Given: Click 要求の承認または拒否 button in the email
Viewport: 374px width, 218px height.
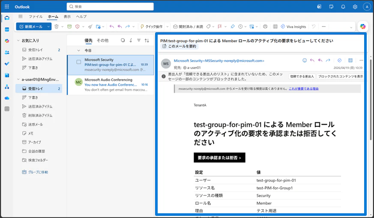Looking at the screenshot, I should (x=219, y=158).
